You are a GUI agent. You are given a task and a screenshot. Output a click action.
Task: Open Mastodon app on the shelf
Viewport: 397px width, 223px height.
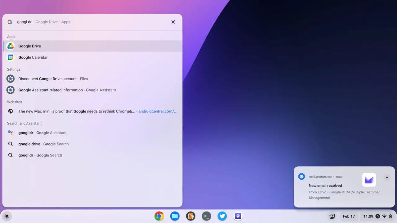(x=238, y=216)
